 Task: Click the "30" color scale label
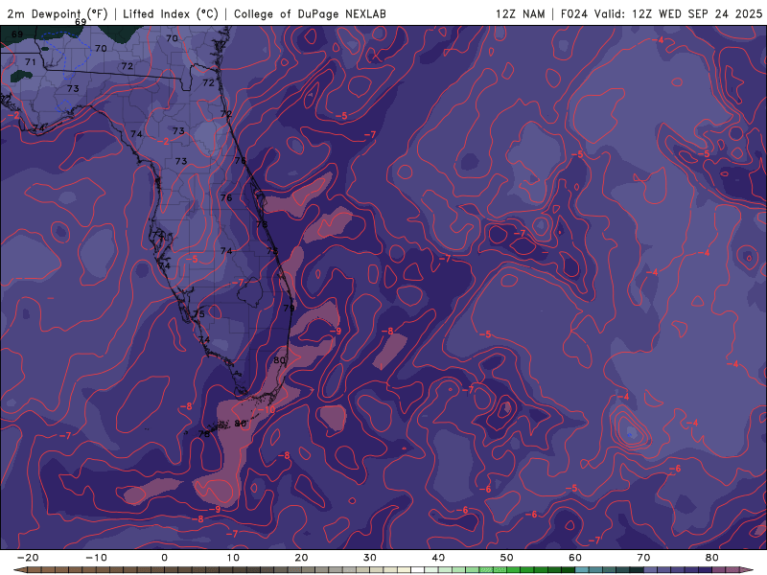[x=370, y=558]
